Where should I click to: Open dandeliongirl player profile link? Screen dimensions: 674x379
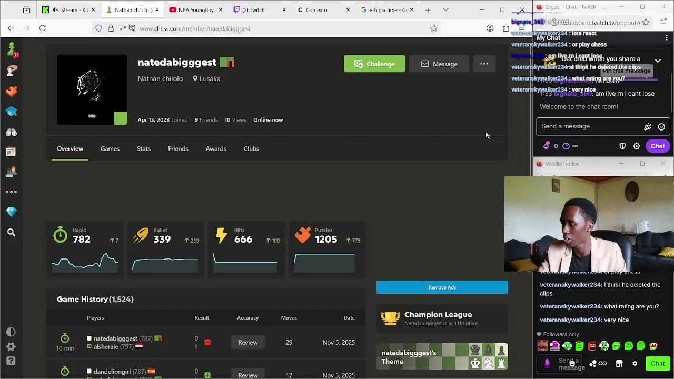coord(112,371)
